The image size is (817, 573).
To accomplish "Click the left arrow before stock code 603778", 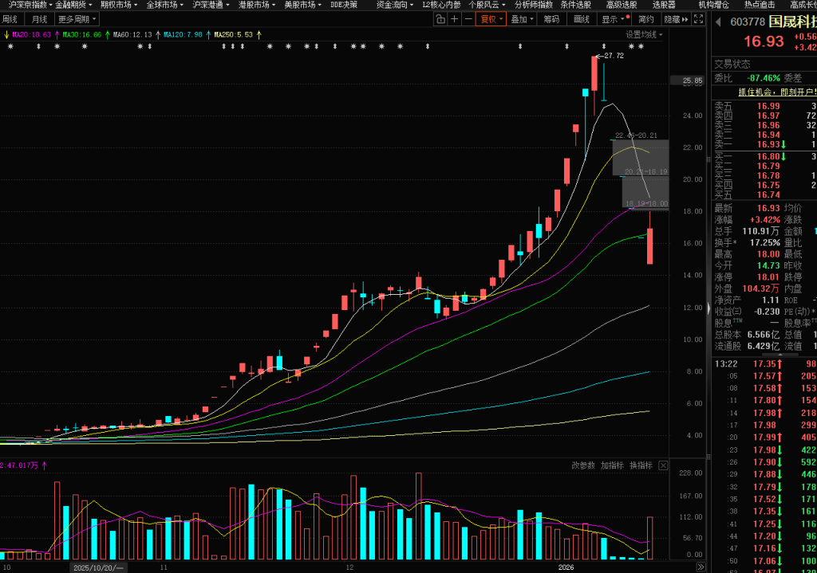I will pyautogui.click(x=715, y=22).
